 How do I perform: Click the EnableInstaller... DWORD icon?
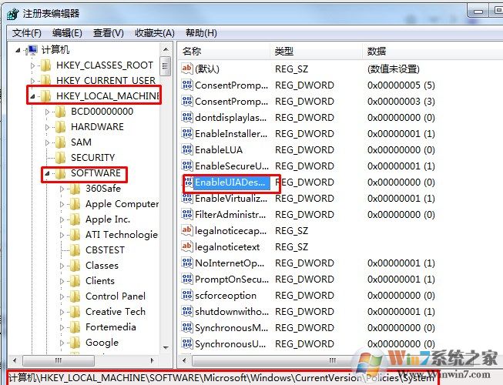[187, 133]
